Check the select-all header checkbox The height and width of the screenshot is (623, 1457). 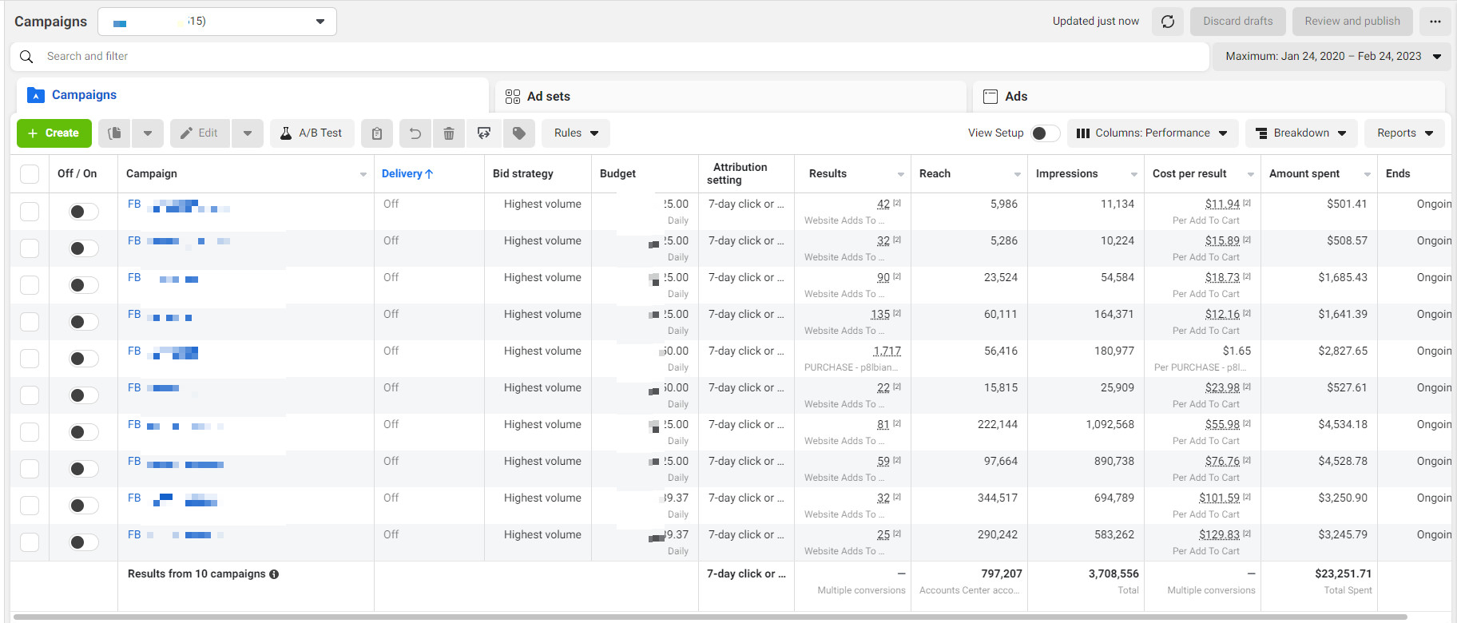click(30, 174)
